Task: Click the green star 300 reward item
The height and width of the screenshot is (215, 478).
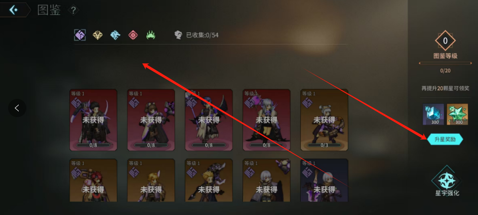Action: (x=457, y=114)
